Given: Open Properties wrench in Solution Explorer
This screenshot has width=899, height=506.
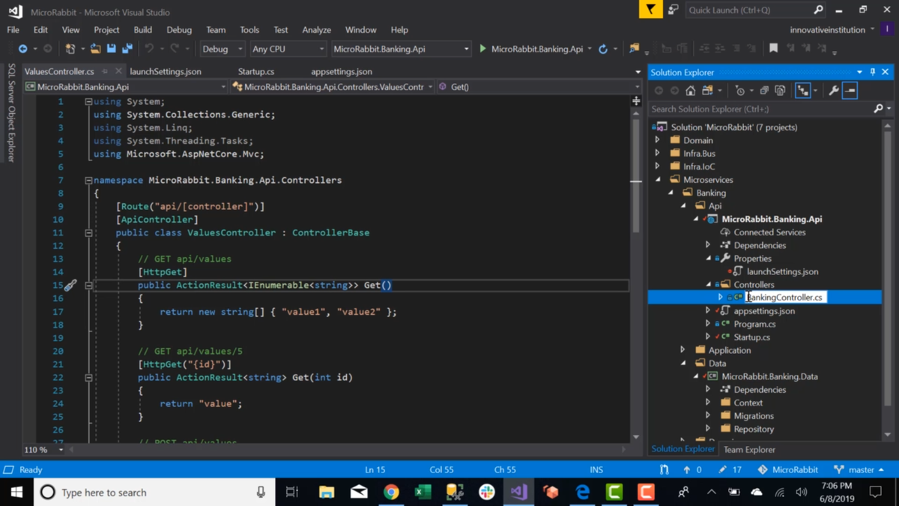Looking at the screenshot, I should click(x=834, y=91).
